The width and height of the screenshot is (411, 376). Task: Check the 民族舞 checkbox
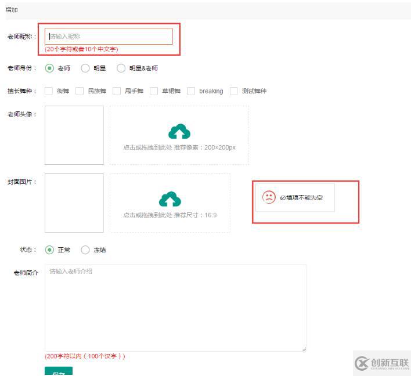click(80, 91)
